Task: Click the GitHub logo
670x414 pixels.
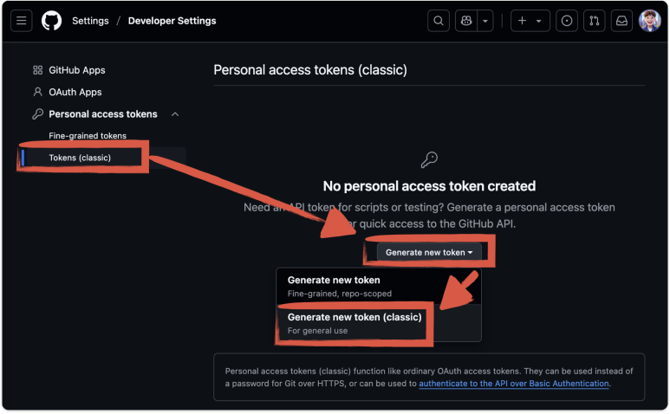Action: 52,21
